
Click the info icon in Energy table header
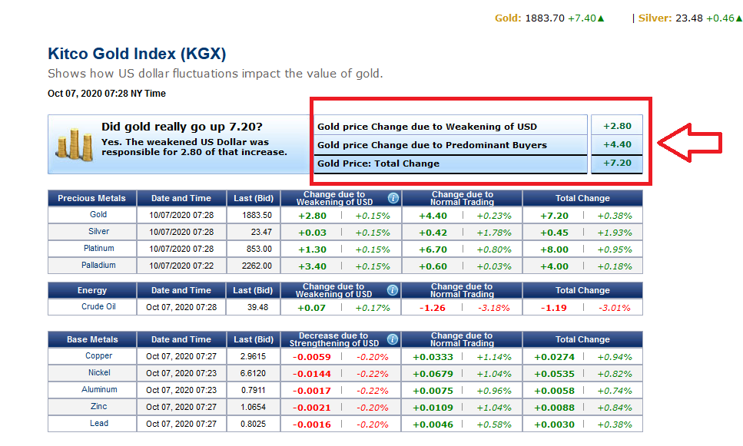[x=393, y=290]
